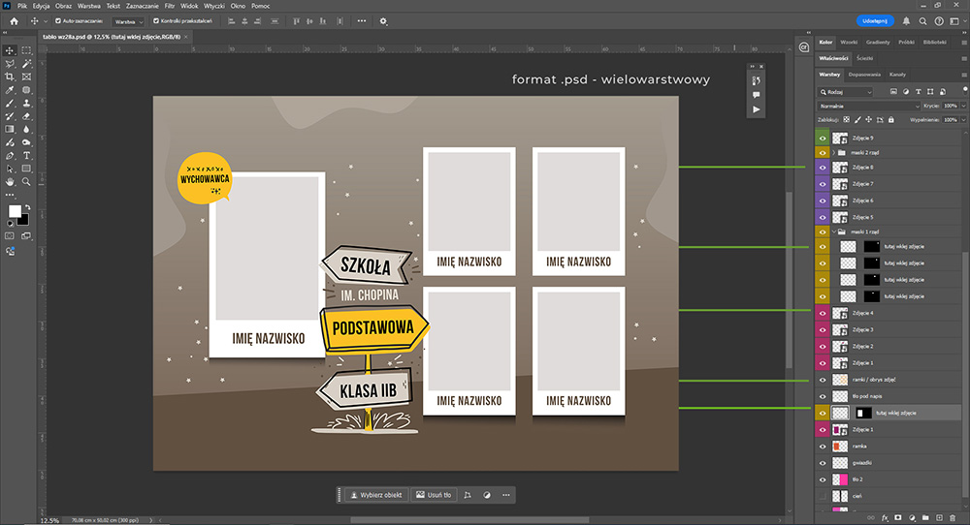The image size is (970, 525).
Task: Open the Wypełnienie fill dropdown arrow
Action: pyautogui.click(x=963, y=120)
